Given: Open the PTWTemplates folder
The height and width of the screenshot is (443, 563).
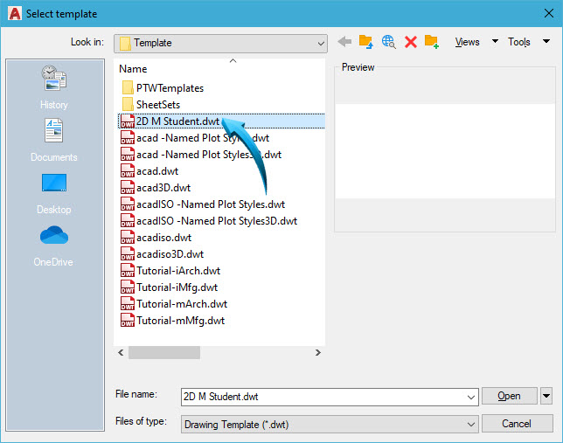Looking at the screenshot, I should [x=163, y=88].
